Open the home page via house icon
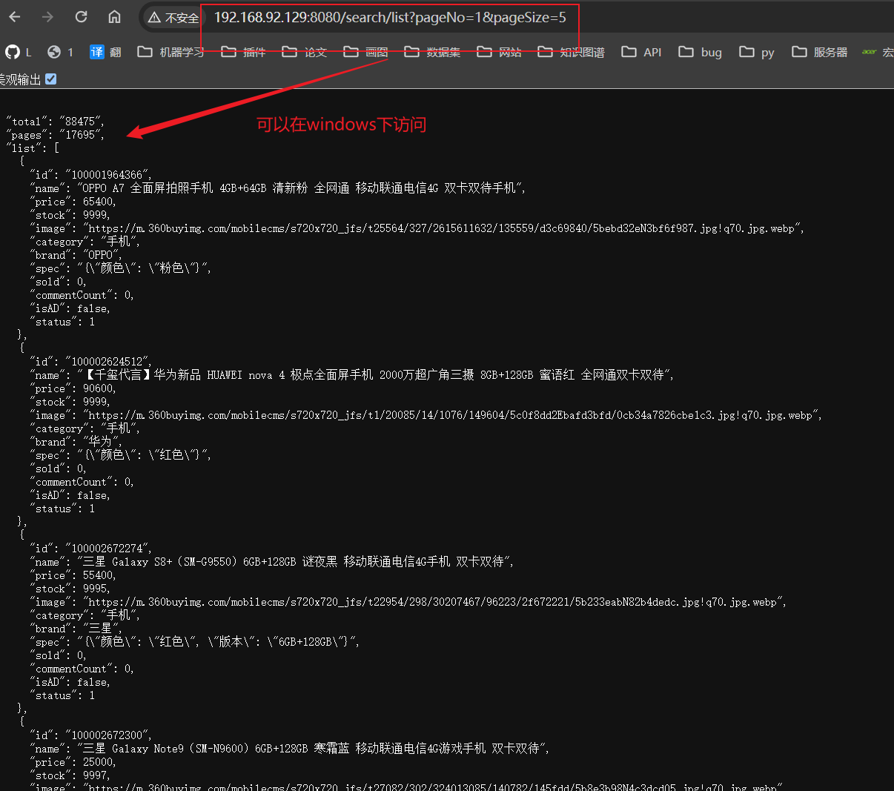The width and height of the screenshot is (894, 791). click(x=114, y=17)
